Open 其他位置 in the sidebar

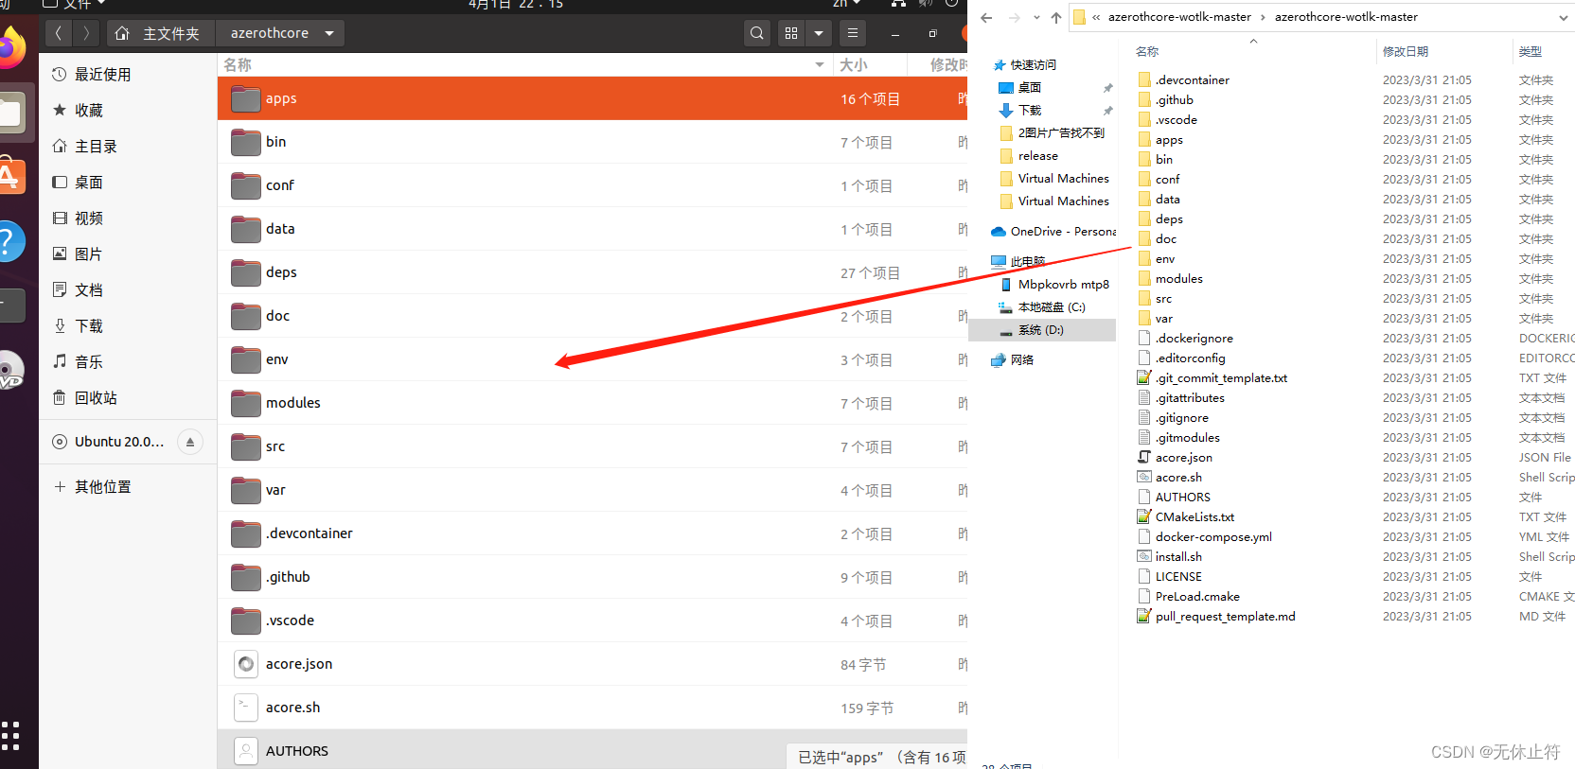point(102,487)
